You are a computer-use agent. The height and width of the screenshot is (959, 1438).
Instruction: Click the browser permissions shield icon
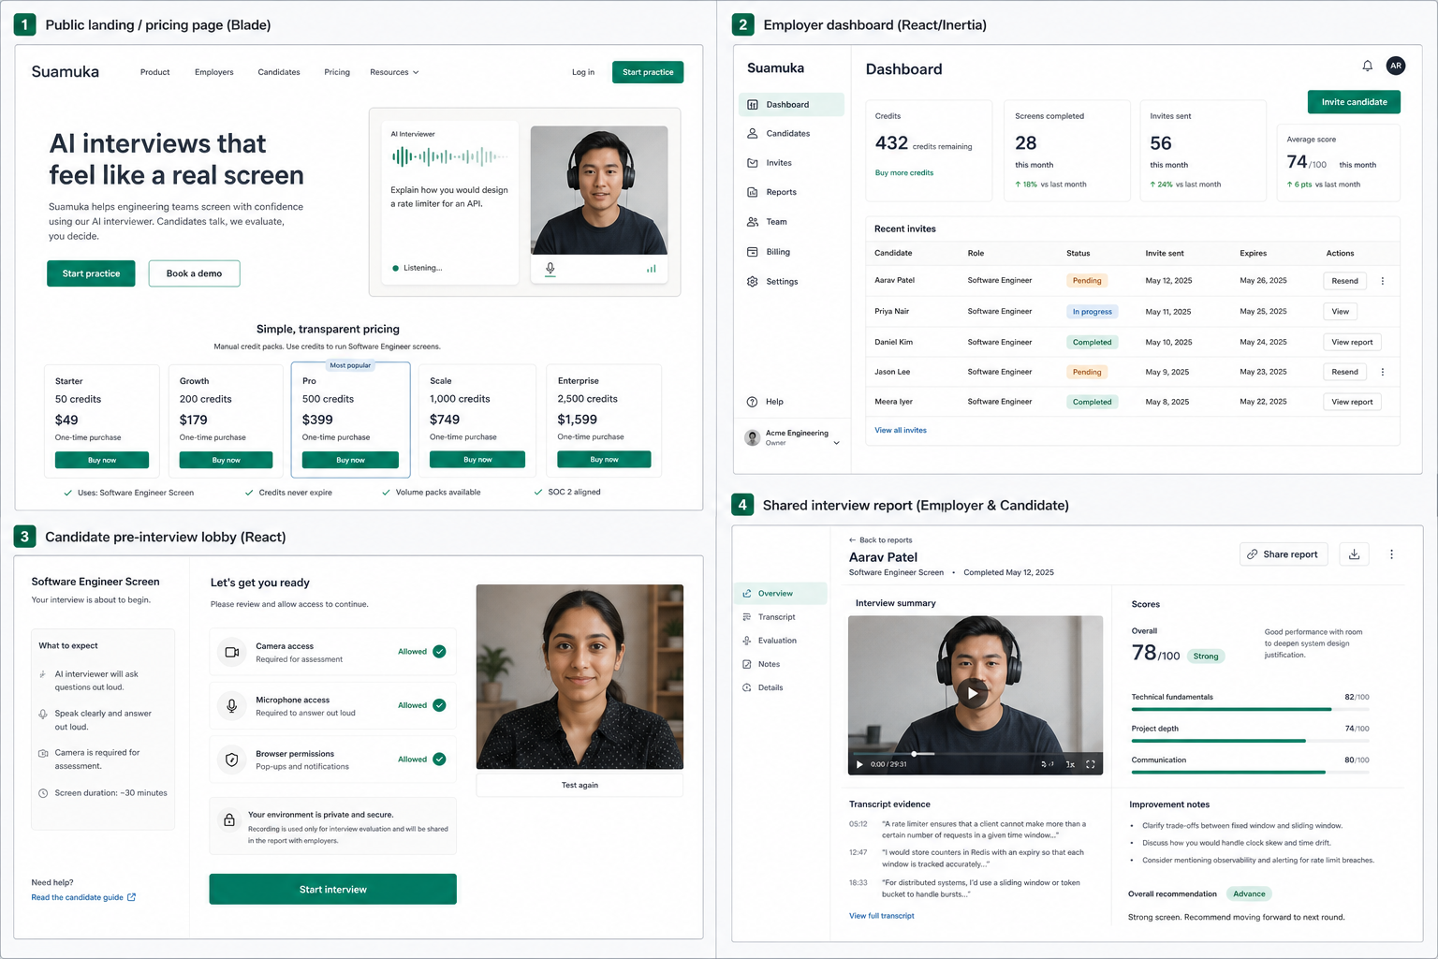pyautogui.click(x=232, y=760)
